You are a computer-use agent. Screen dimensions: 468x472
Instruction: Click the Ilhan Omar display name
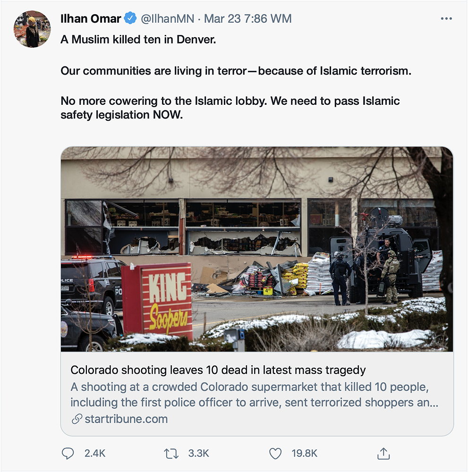(91, 19)
